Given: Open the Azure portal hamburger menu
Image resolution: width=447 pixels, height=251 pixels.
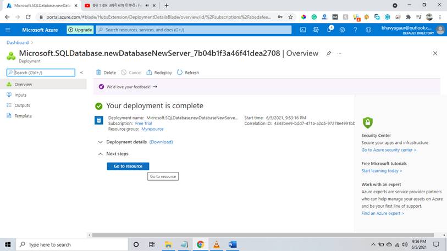Looking at the screenshot, I should tap(8, 30).
